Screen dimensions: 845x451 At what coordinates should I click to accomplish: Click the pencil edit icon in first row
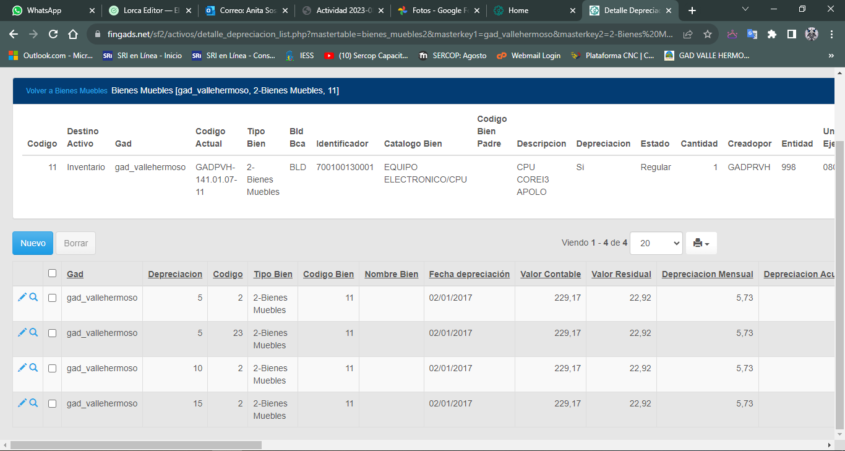pos(22,298)
